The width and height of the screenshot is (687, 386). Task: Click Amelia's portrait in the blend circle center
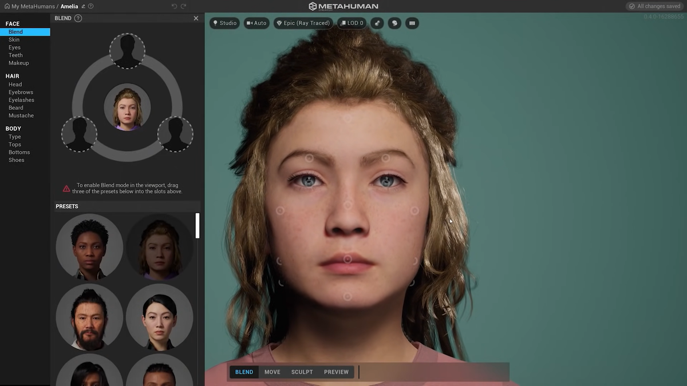pos(127,108)
